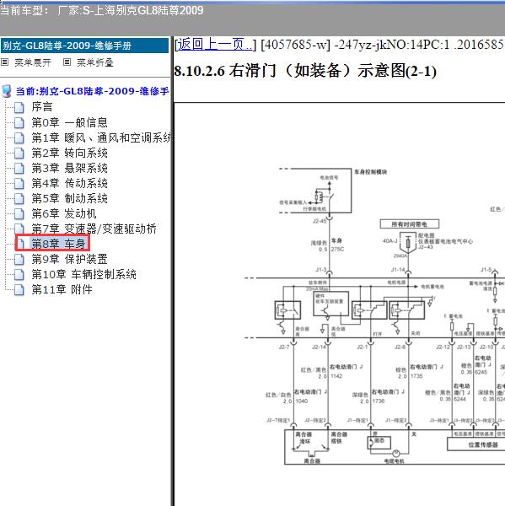This screenshot has height=506, width=505.
Task: Click the page icon next to 第2章
Action: [19, 153]
